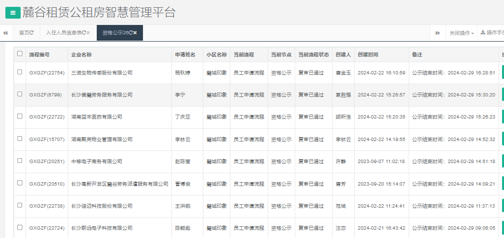Click the tabs scroll-right double arrow

(438, 33)
